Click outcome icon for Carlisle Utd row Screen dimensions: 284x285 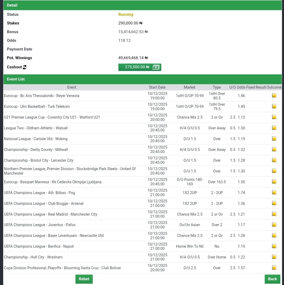pos(274,139)
